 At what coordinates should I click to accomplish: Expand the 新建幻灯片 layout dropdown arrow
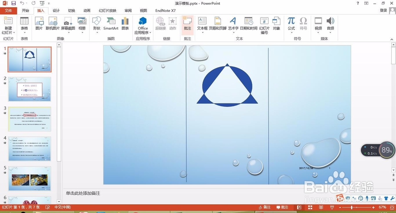[x=14, y=32]
